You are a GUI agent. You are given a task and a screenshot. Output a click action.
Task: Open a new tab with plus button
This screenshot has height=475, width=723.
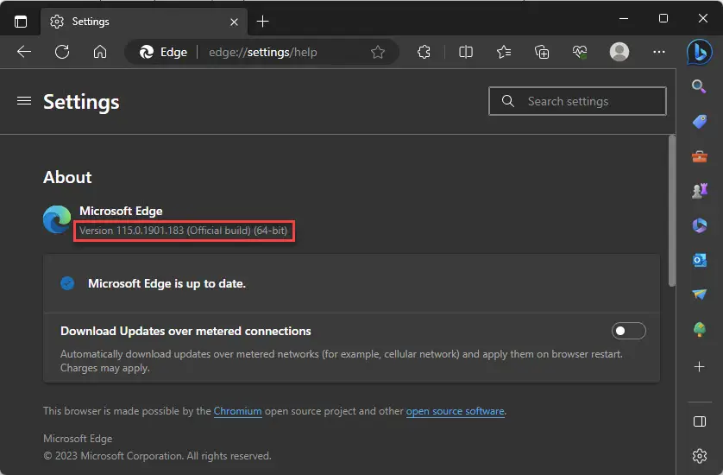pyautogui.click(x=263, y=22)
